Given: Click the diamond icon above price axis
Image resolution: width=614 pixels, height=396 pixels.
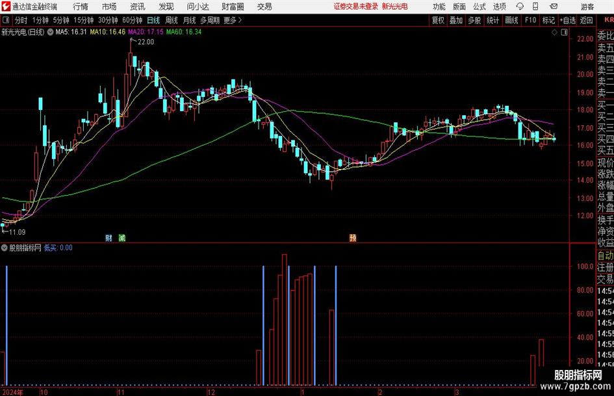Looking at the screenshot, I should pos(554,33).
